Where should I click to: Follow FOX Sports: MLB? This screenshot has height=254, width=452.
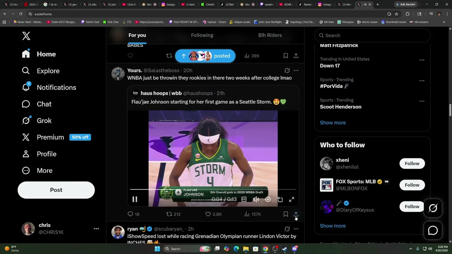pyautogui.click(x=412, y=185)
